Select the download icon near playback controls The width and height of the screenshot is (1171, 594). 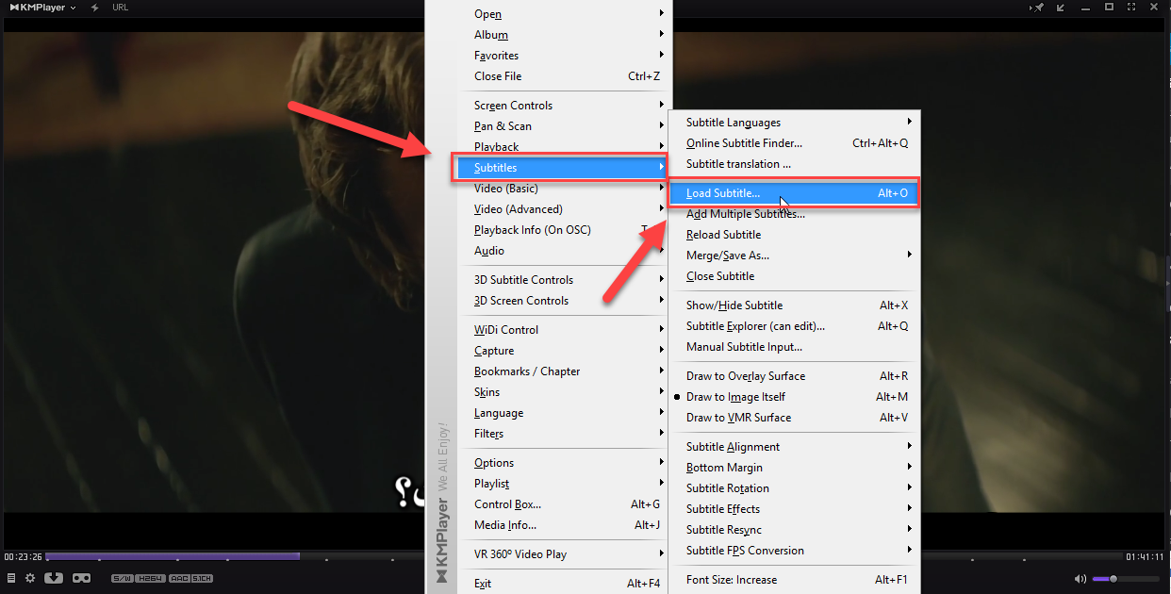[53, 578]
